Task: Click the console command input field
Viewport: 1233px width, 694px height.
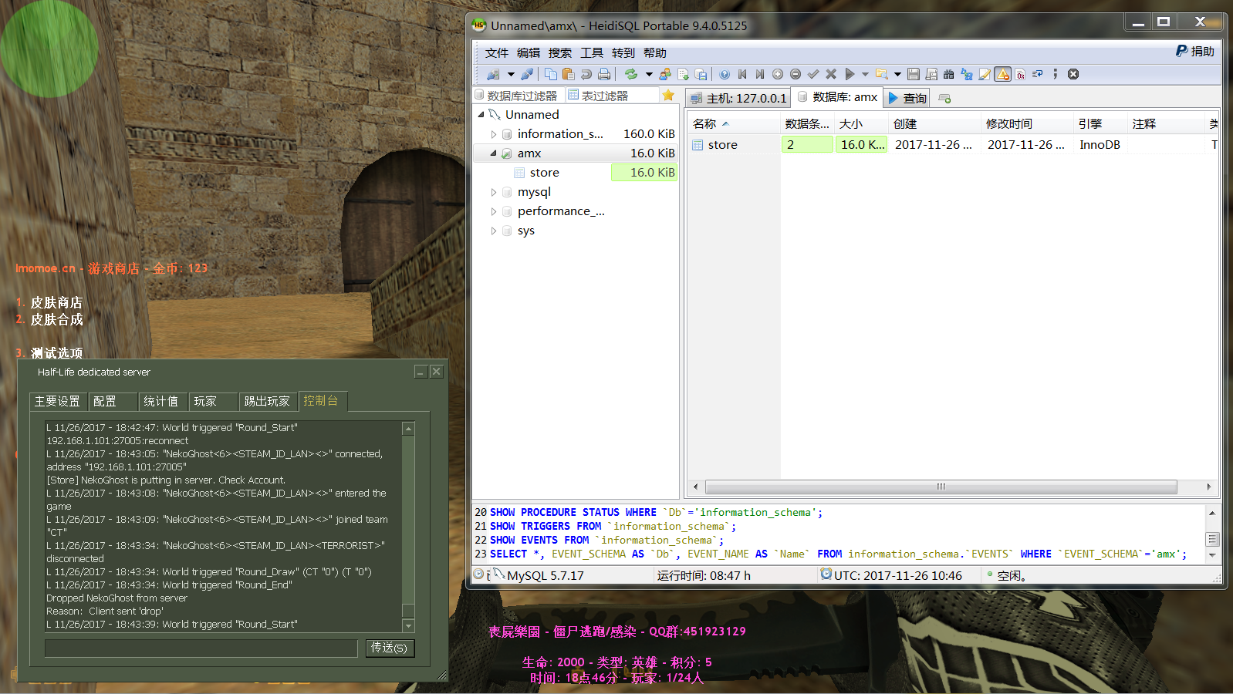Action: [201, 648]
